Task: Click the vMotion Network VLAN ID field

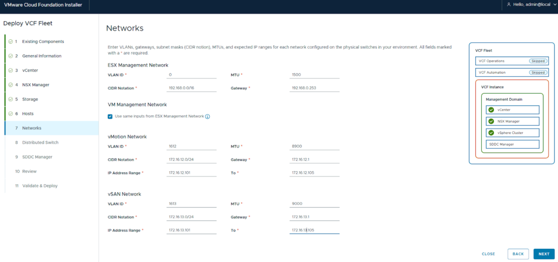Action: (191, 146)
